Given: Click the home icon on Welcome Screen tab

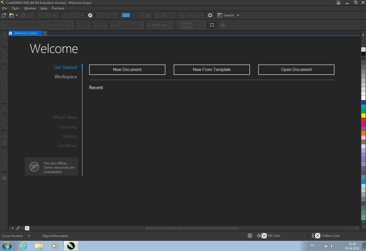Looking at the screenshot, I should click(11, 33).
